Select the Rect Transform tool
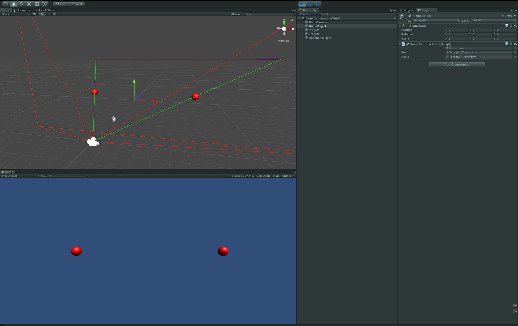Screen dimensions: 518x326 pos(37,4)
